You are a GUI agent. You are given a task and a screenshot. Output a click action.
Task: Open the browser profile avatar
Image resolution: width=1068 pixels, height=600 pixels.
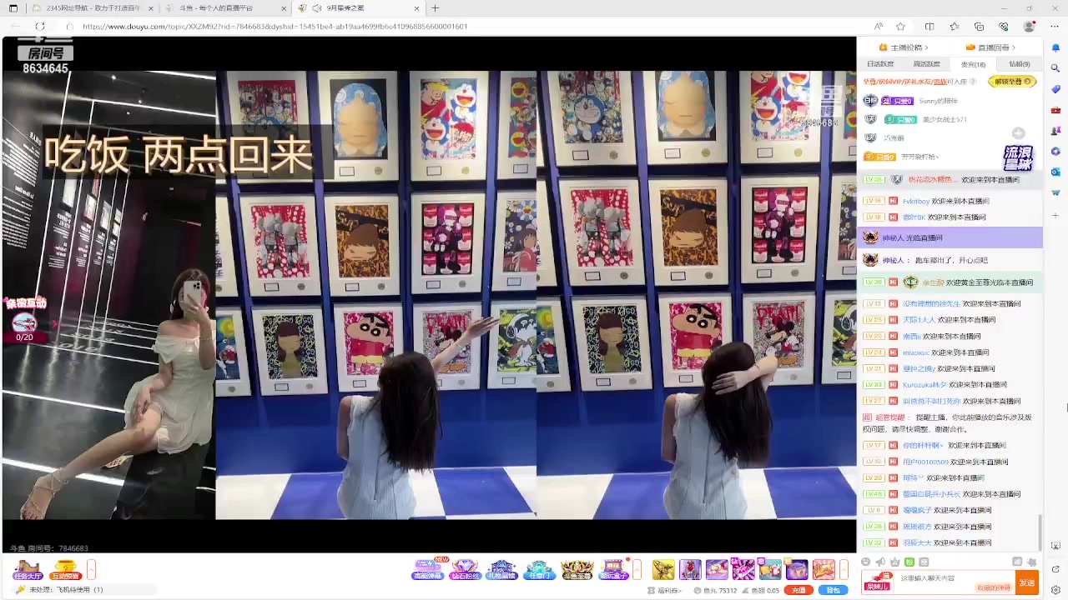(x=1029, y=27)
